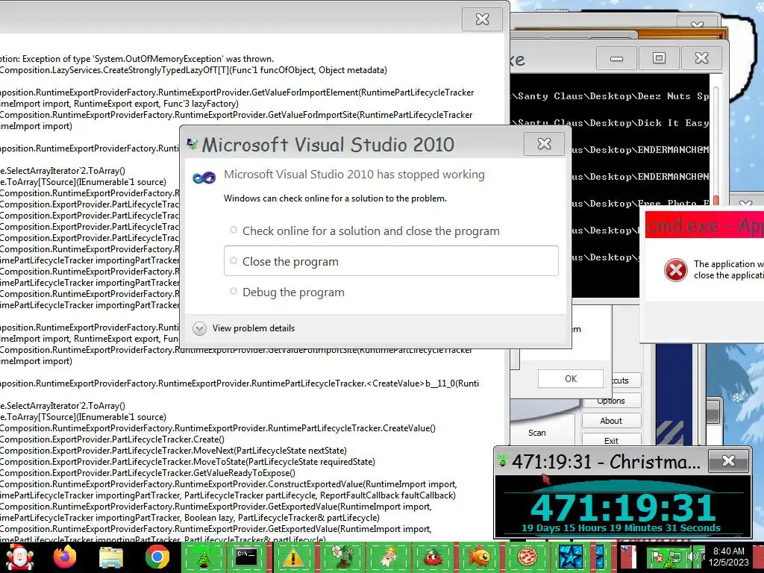Click the 'cmd.exe - App' red error title
Image resolution: width=764 pixels, height=573 pixels.
(x=704, y=226)
